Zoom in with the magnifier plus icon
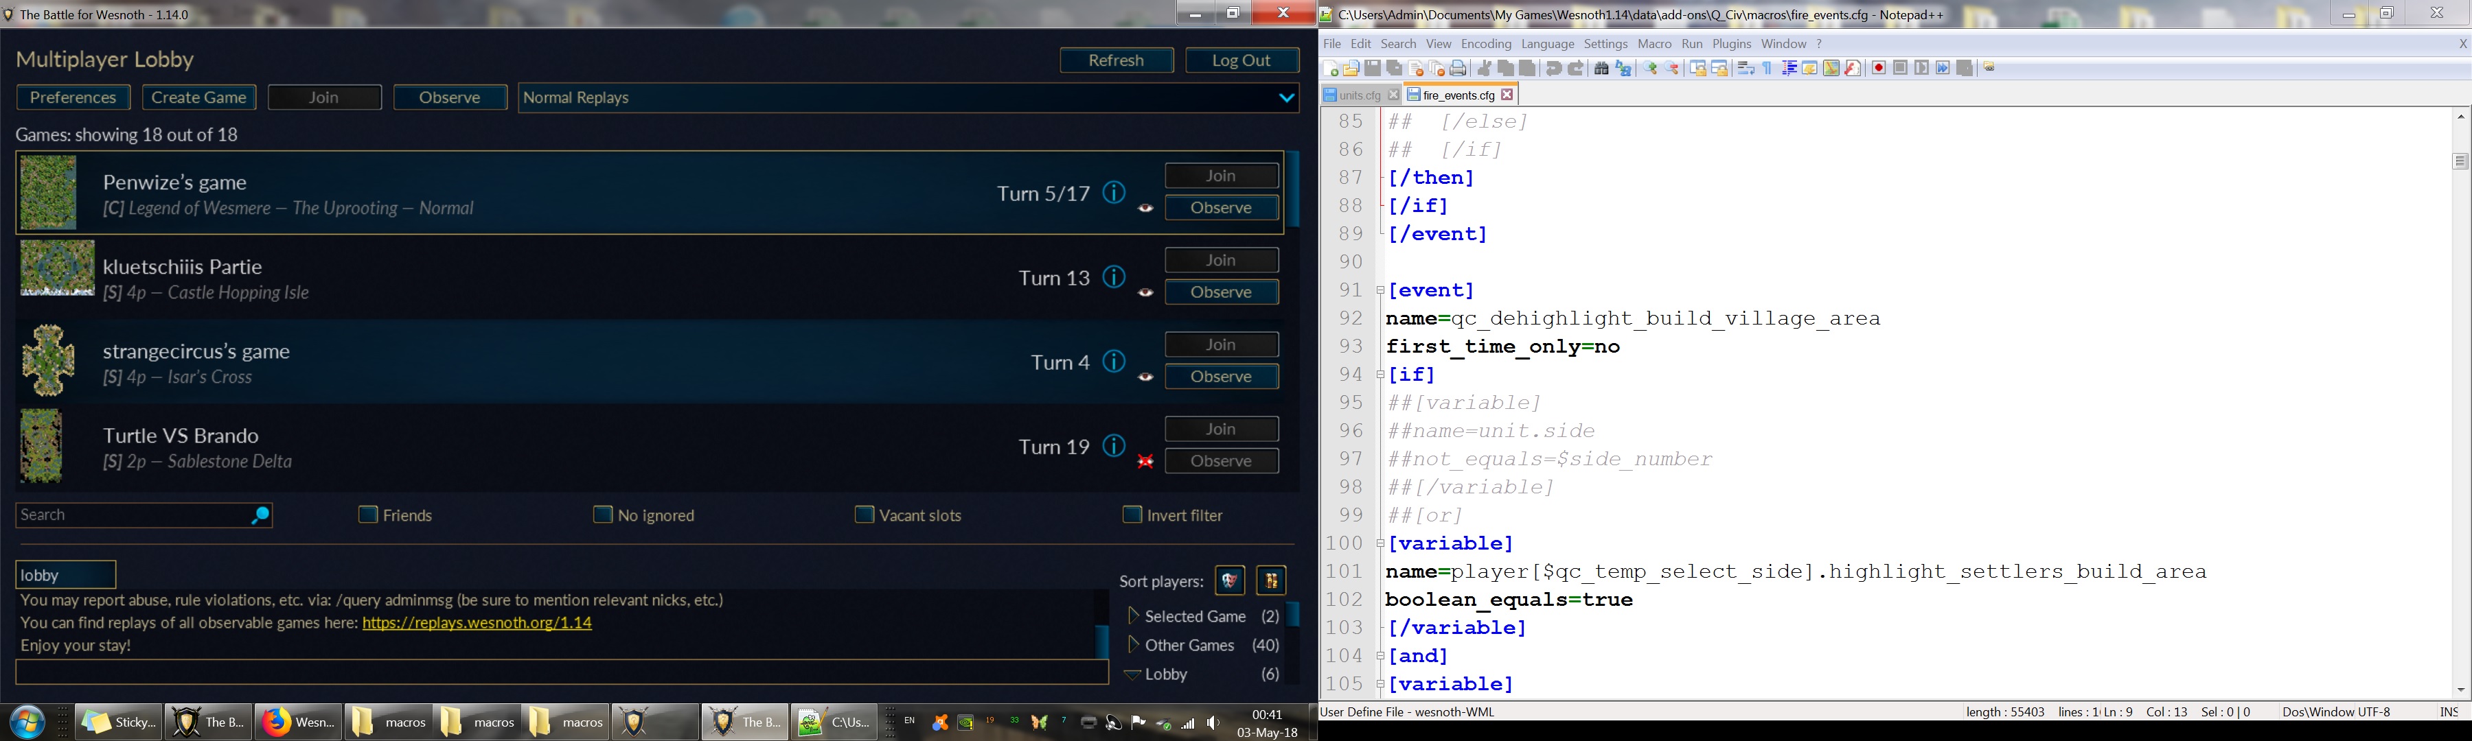The height and width of the screenshot is (741, 2472). point(1651,68)
